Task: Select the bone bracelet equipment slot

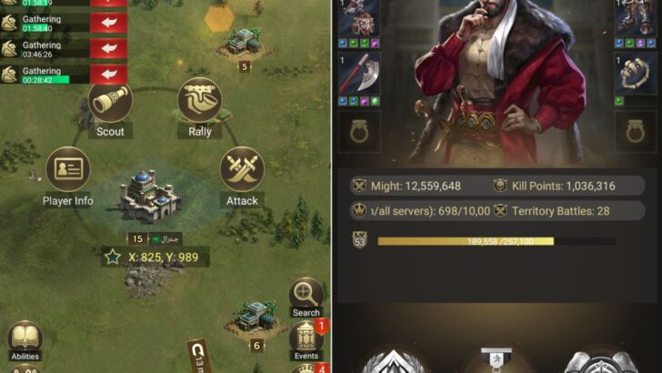Action: (x=636, y=74)
